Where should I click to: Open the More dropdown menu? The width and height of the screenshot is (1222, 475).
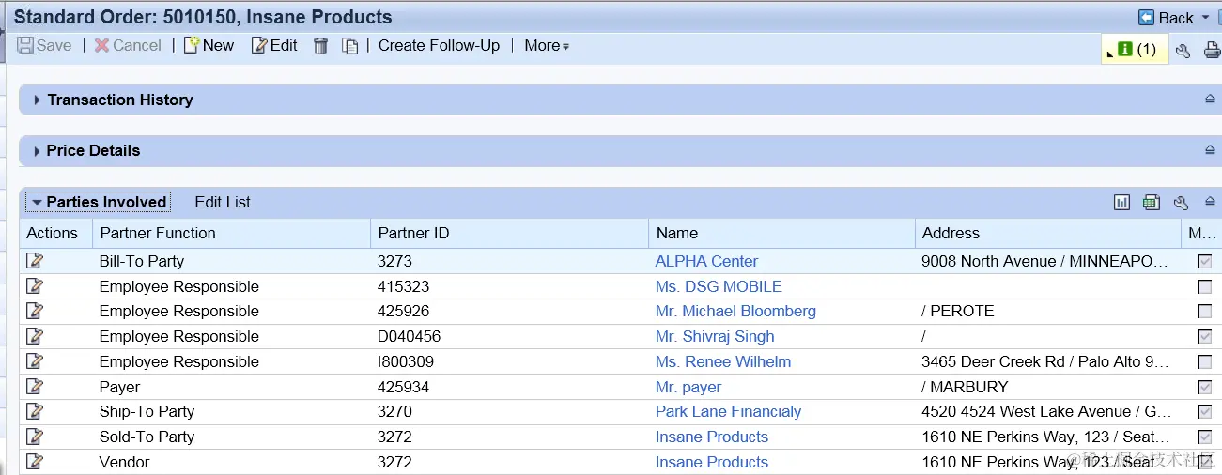pyautogui.click(x=547, y=45)
